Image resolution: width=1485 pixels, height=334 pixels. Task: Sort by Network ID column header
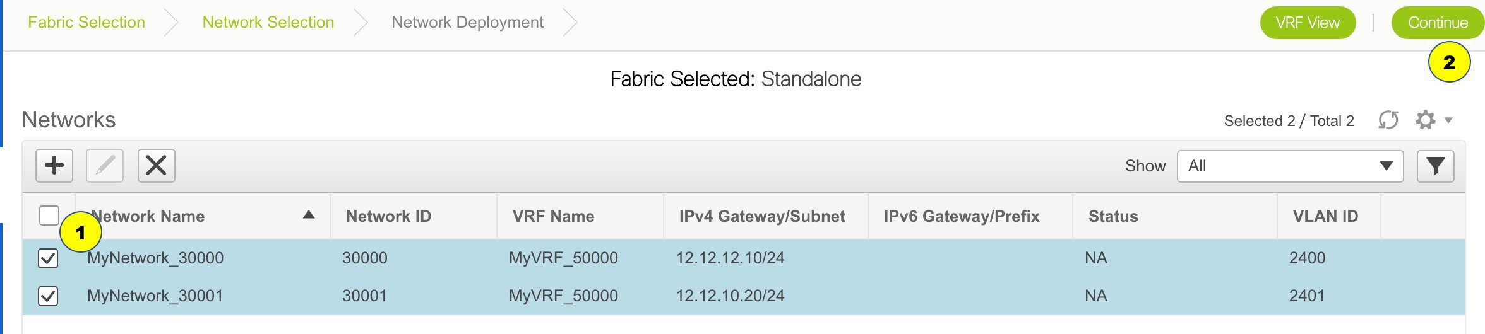[388, 216]
